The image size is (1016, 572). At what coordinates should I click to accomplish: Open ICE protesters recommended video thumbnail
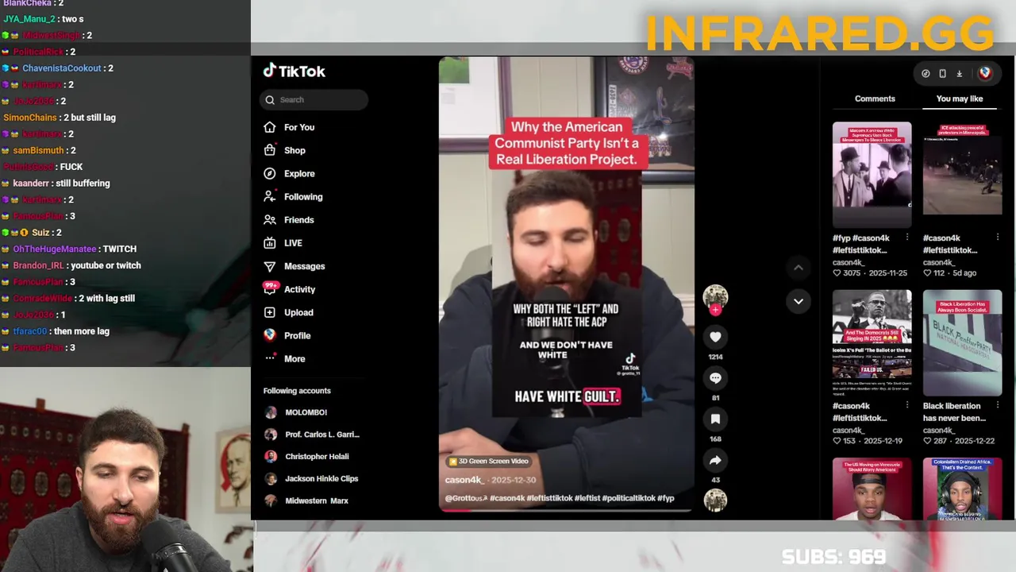pyautogui.click(x=963, y=175)
